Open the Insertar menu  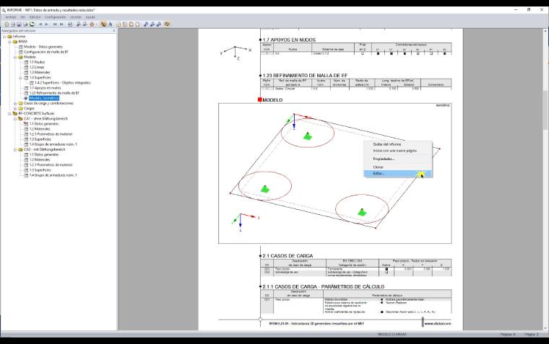76,17
